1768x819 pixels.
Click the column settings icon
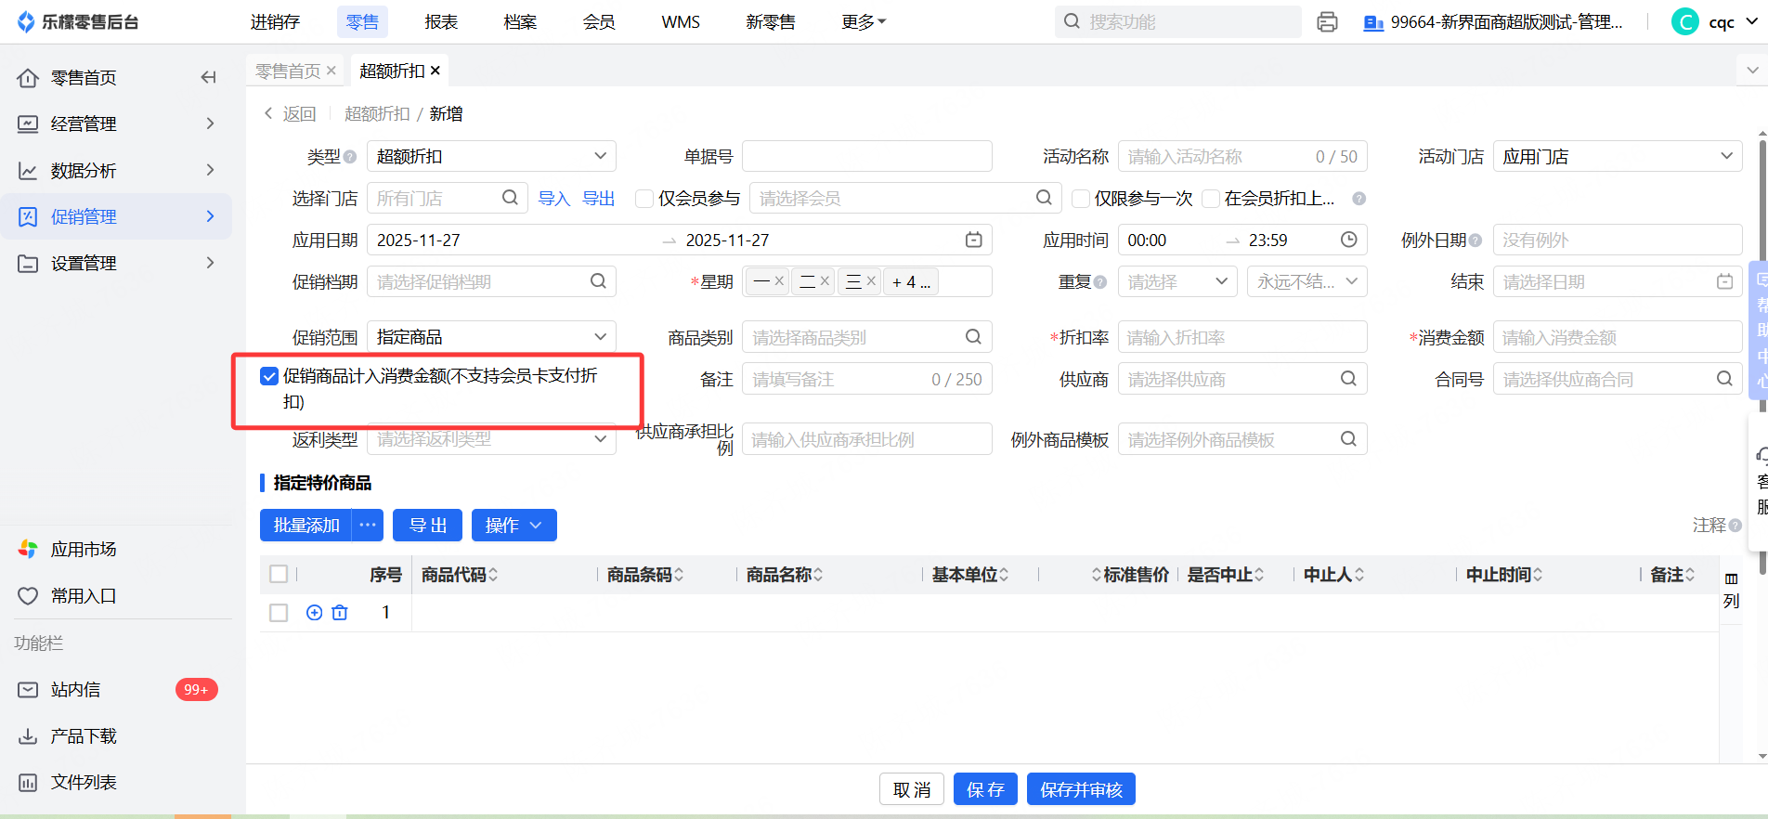click(x=1731, y=579)
